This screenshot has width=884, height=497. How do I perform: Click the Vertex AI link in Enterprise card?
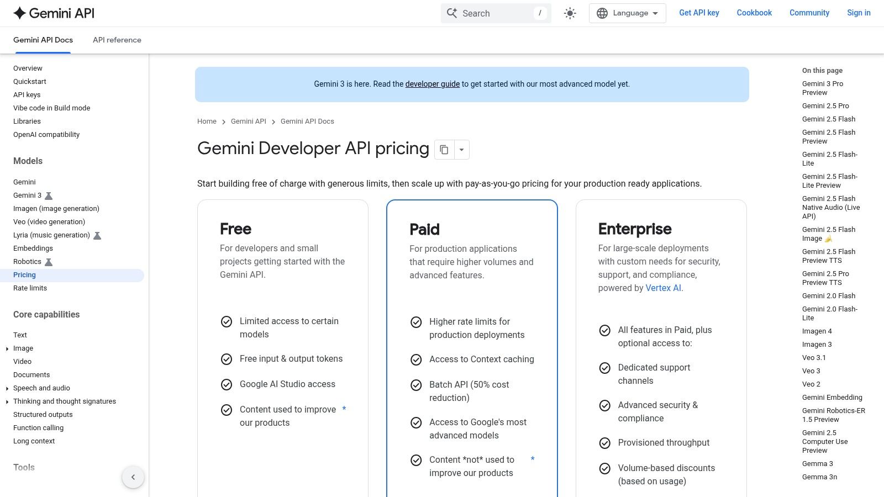[x=663, y=288]
